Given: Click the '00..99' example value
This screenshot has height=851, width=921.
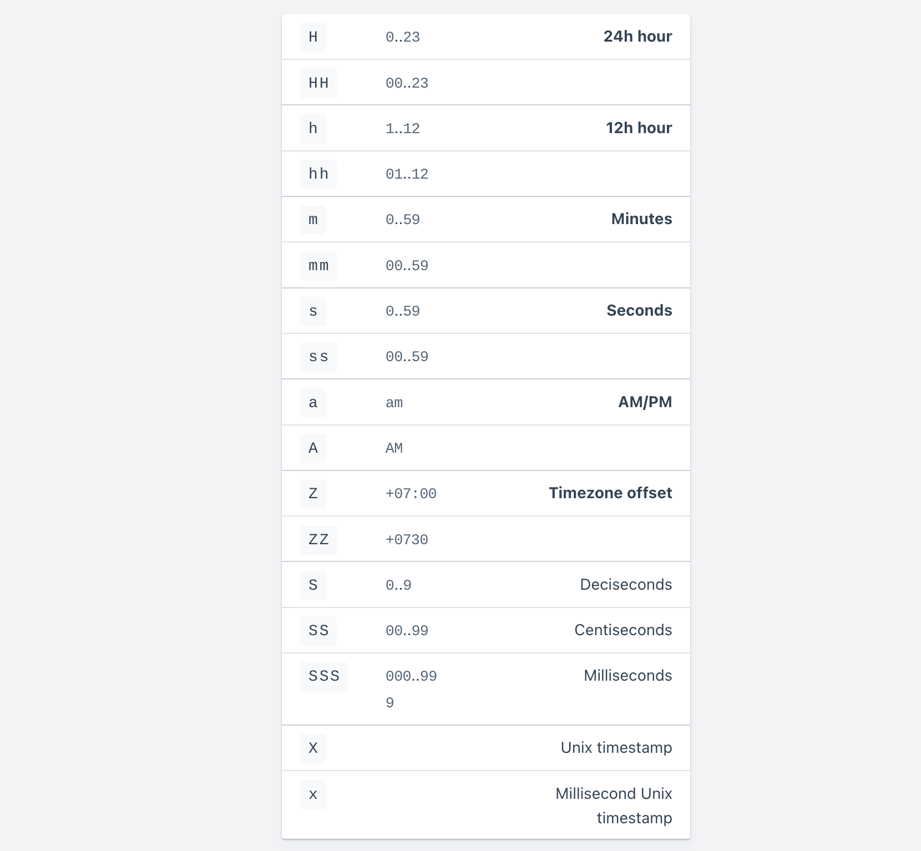Looking at the screenshot, I should tap(407, 631).
